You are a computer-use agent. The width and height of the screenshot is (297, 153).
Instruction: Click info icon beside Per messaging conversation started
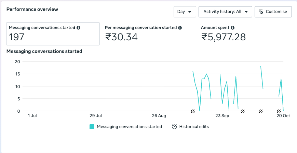pyautogui.click(x=180, y=28)
